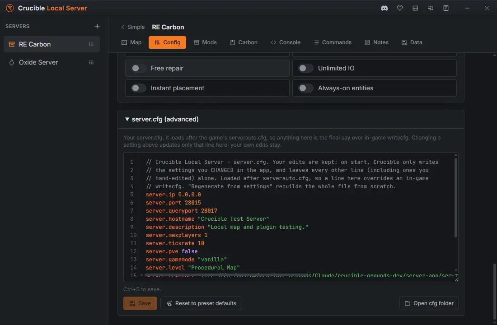Image resolution: width=497 pixels, height=325 pixels.
Task: Click the code editor horizontal scrollbar
Action: point(226,275)
